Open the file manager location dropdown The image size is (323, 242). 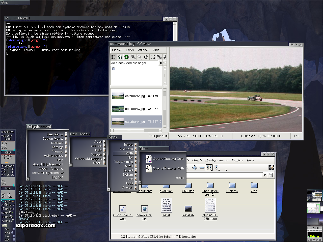pyautogui.click(x=265, y=175)
